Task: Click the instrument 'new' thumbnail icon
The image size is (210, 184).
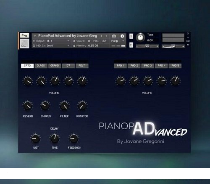Action: (24, 43)
